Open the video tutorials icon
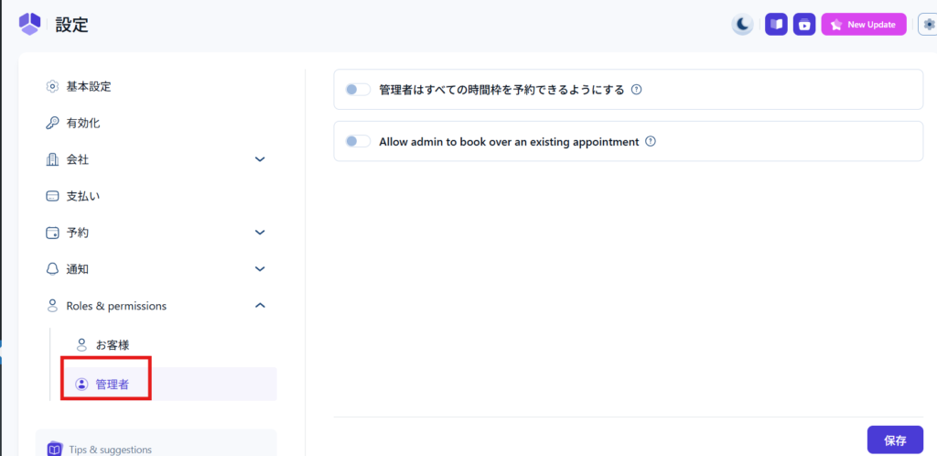 pyautogui.click(x=804, y=25)
